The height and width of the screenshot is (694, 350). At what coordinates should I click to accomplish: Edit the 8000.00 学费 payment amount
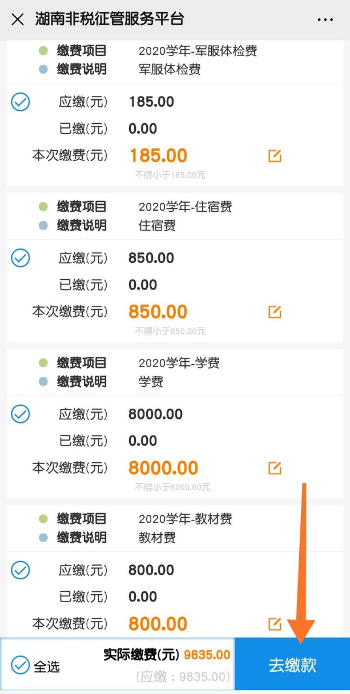(x=275, y=468)
